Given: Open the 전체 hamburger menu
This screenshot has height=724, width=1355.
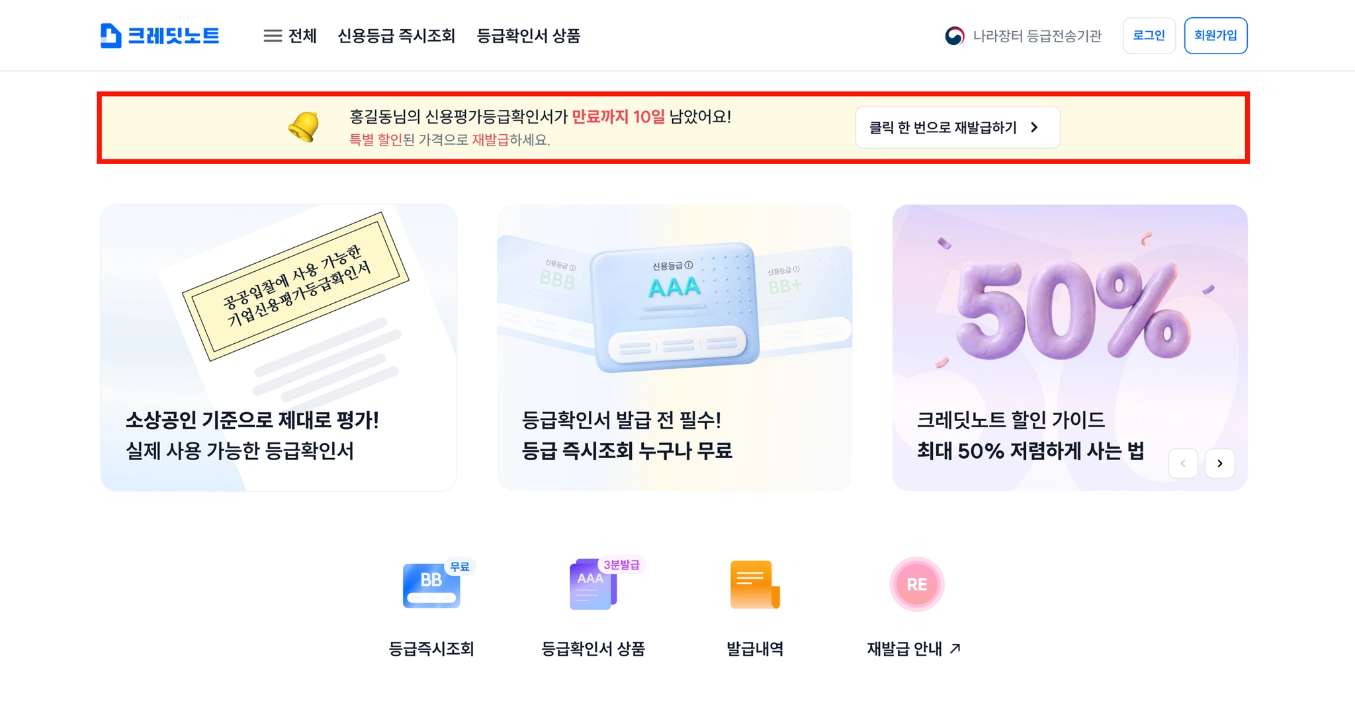Looking at the screenshot, I should (290, 36).
